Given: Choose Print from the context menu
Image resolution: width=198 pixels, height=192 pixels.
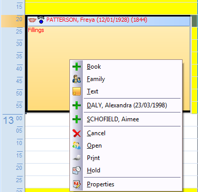Looking at the screenshot, I should 126,158.
